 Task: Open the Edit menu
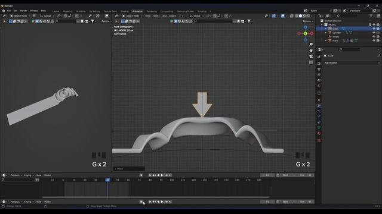coord(16,11)
